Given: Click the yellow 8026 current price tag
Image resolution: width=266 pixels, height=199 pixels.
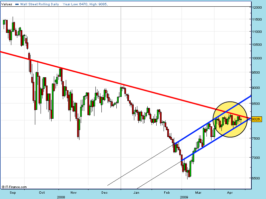Looking at the screenshot, I should tap(257, 119).
